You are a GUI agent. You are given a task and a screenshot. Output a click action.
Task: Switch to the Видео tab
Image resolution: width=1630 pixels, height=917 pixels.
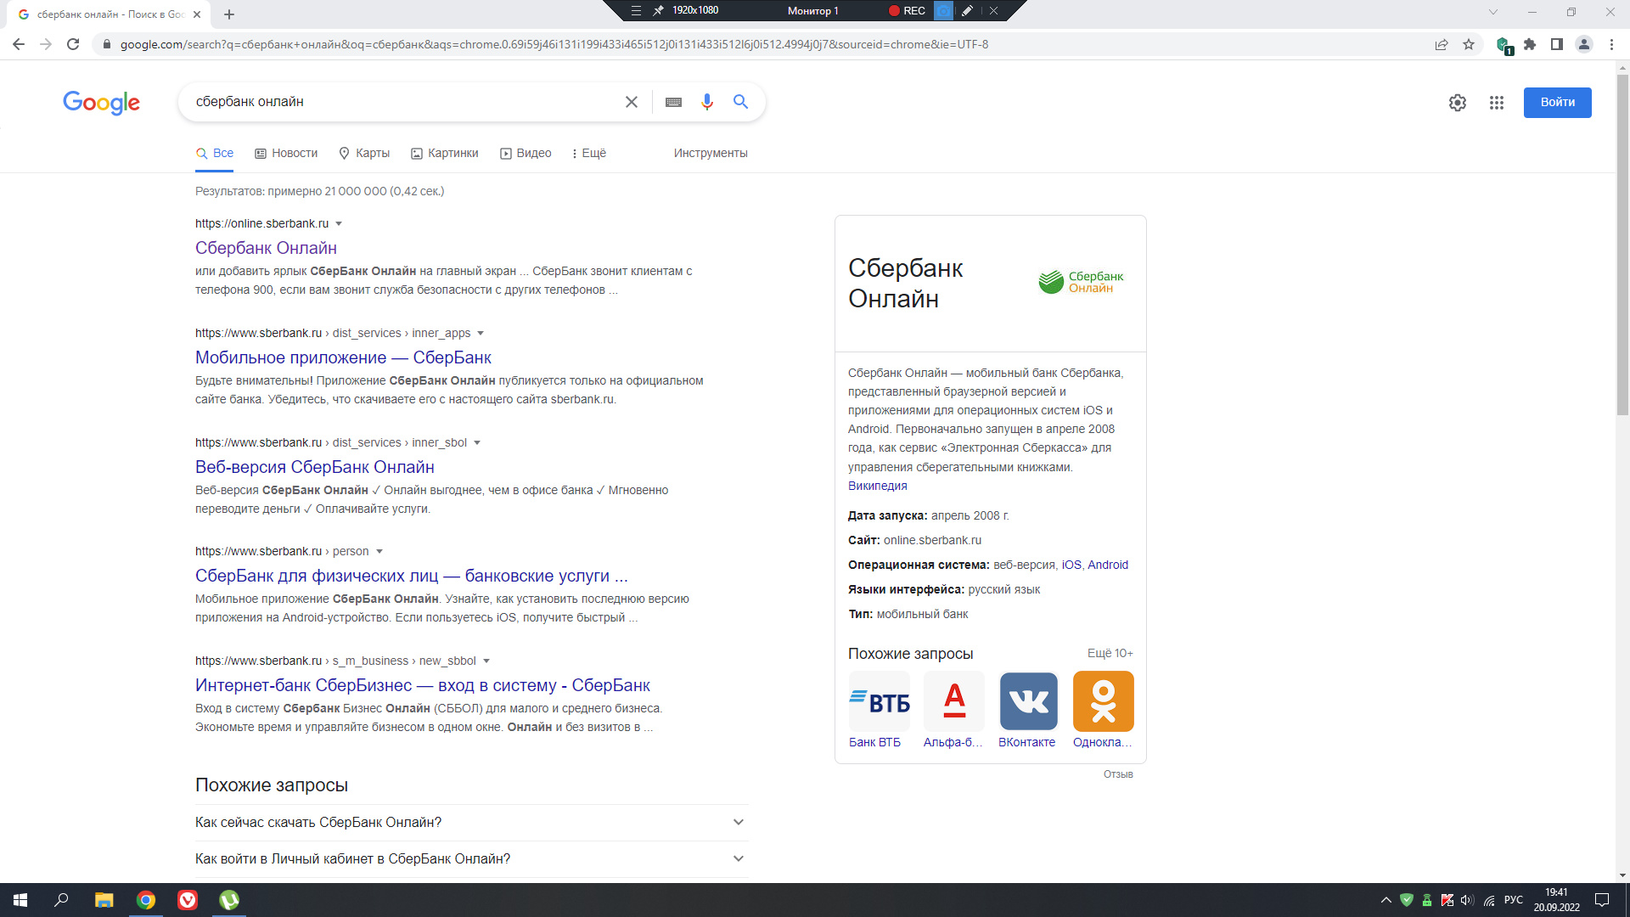pos(526,154)
